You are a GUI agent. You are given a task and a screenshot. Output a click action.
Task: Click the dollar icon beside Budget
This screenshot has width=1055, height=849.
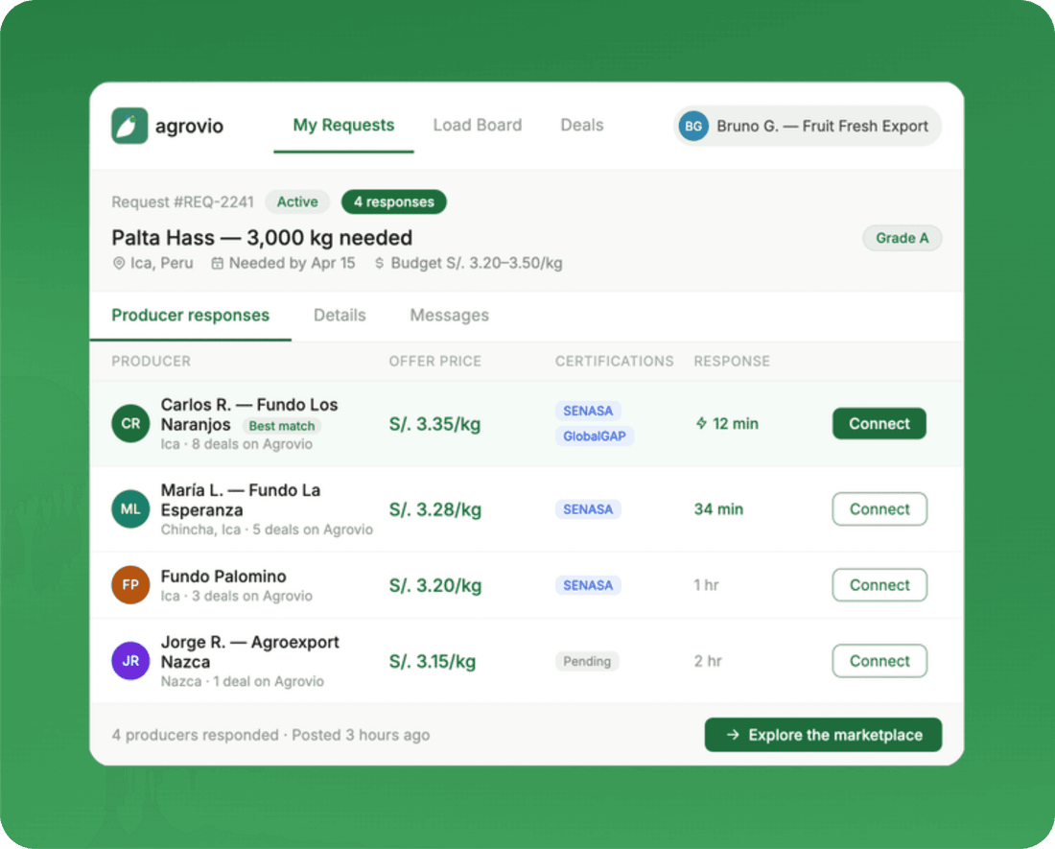point(380,263)
